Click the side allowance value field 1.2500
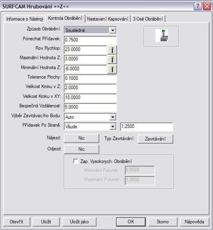 pos(146,126)
